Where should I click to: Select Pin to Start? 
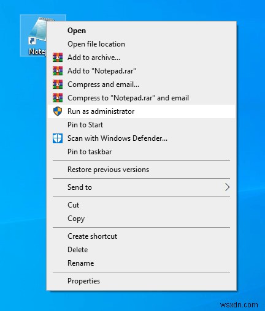(x=141, y=125)
